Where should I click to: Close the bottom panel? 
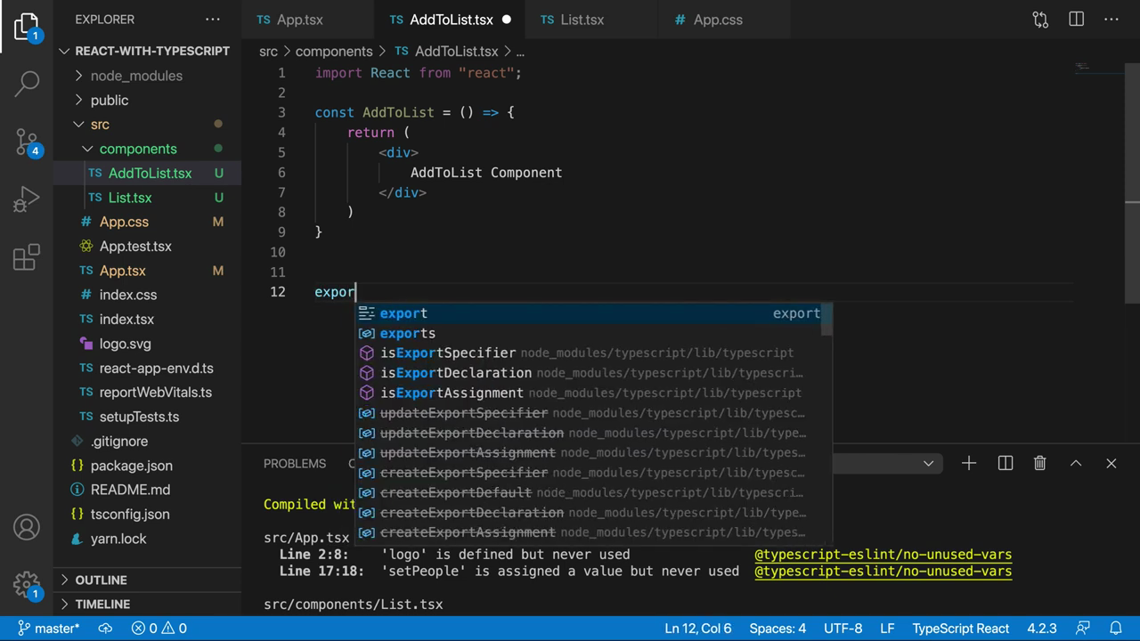(x=1111, y=463)
